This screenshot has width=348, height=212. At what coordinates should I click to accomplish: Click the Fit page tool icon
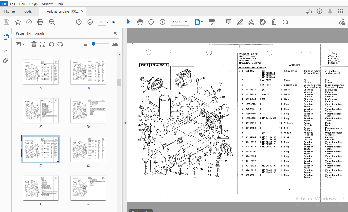coord(197,22)
